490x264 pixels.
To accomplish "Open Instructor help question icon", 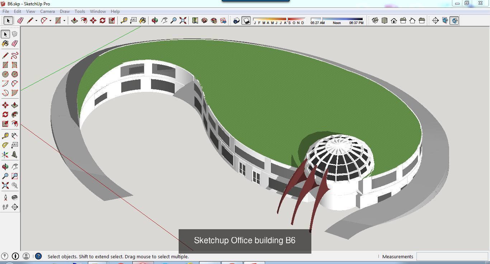I will click(x=38, y=256).
